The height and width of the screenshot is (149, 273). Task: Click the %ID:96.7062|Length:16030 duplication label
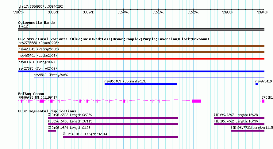click(236, 121)
